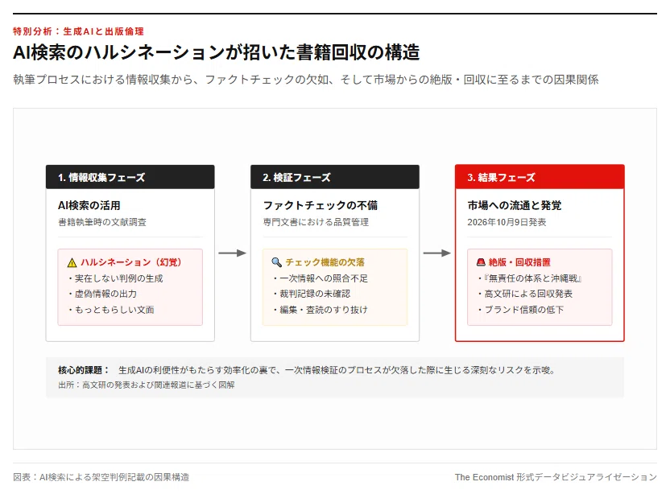This screenshot has height=494, width=670.
Task: Click the 2. 検証フェーズ header
Action: point(335,177)
